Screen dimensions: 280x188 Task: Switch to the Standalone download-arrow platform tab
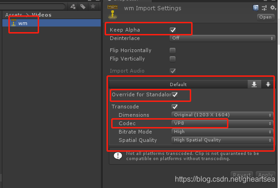254,84
